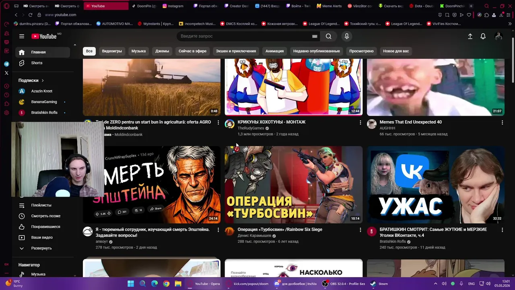515x290 pixels.
Task: Open Opera sidebar Telegram icon
Action: coord(6,64)
